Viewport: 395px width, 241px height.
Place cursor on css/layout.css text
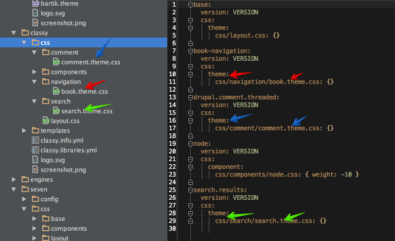(x=242, y=36)
